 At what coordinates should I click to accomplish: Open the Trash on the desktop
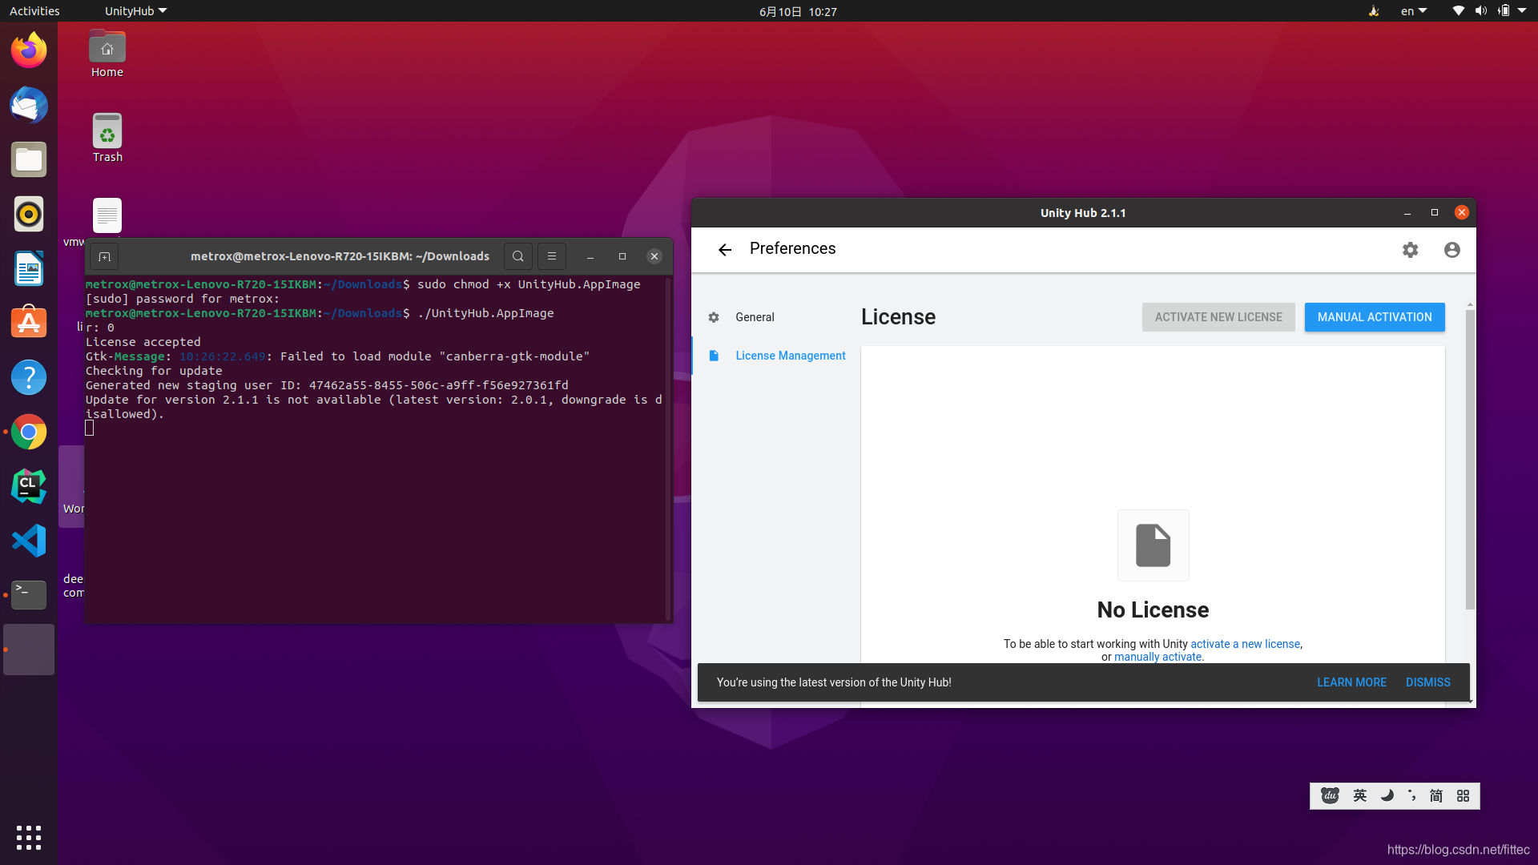coord(107,139)
